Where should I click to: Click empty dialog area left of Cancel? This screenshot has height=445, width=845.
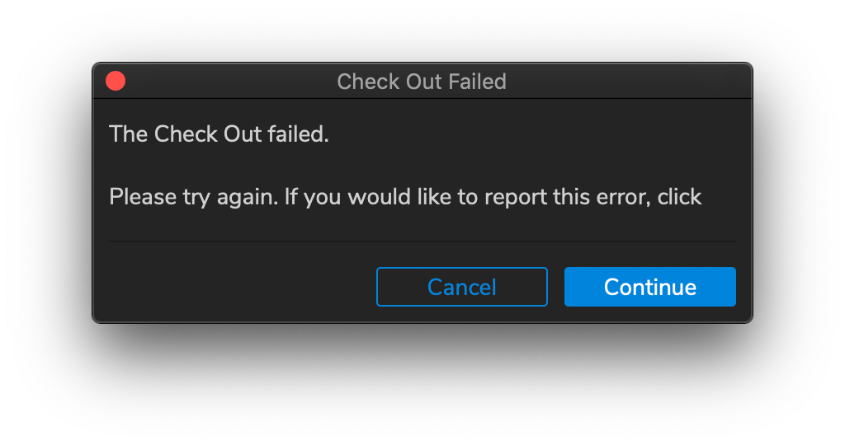[239, 287]
